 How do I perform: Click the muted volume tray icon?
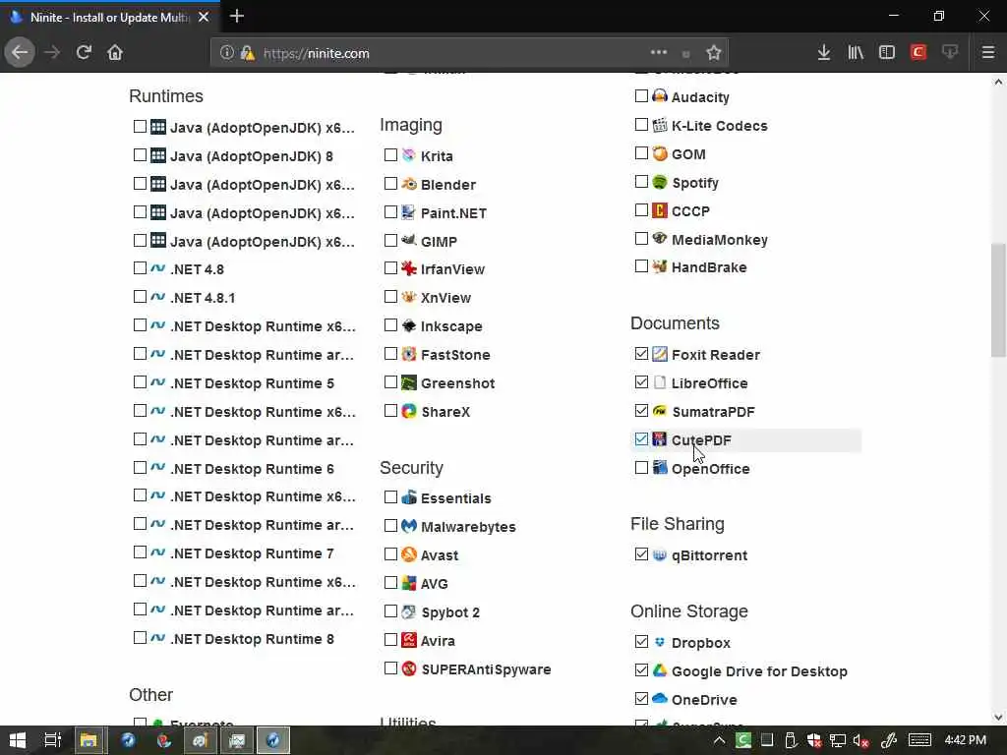(x=861, y=741)
